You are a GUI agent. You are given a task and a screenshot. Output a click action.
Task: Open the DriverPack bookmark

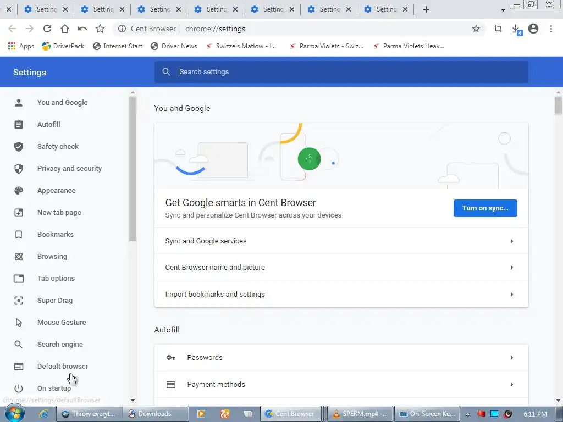63,46
